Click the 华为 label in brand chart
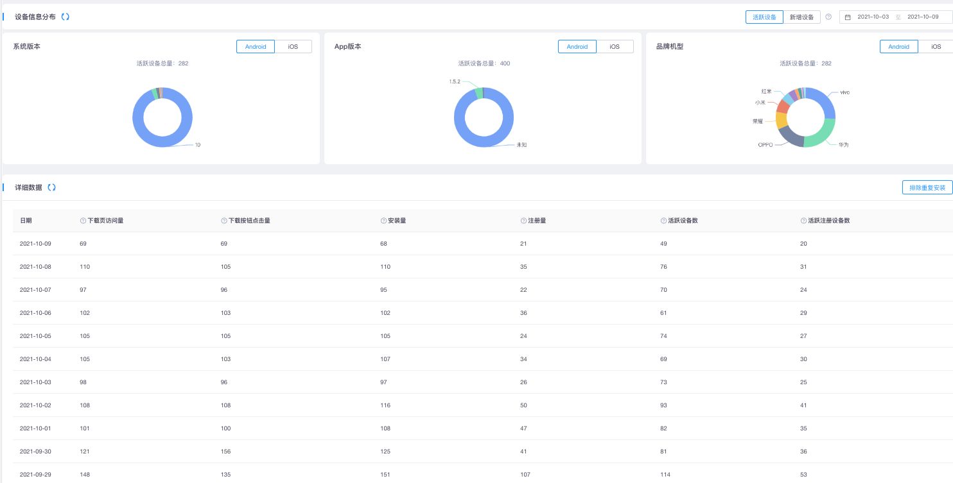 (x=843, y=145)
